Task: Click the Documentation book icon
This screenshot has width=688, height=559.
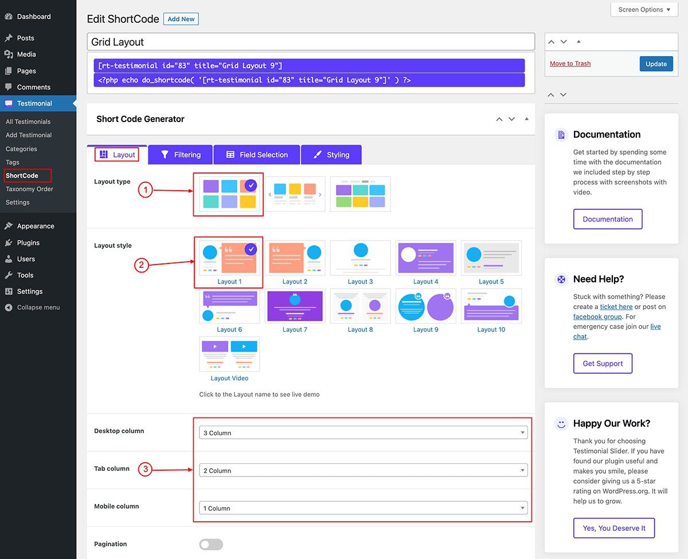Action: [x=561, y=135]
